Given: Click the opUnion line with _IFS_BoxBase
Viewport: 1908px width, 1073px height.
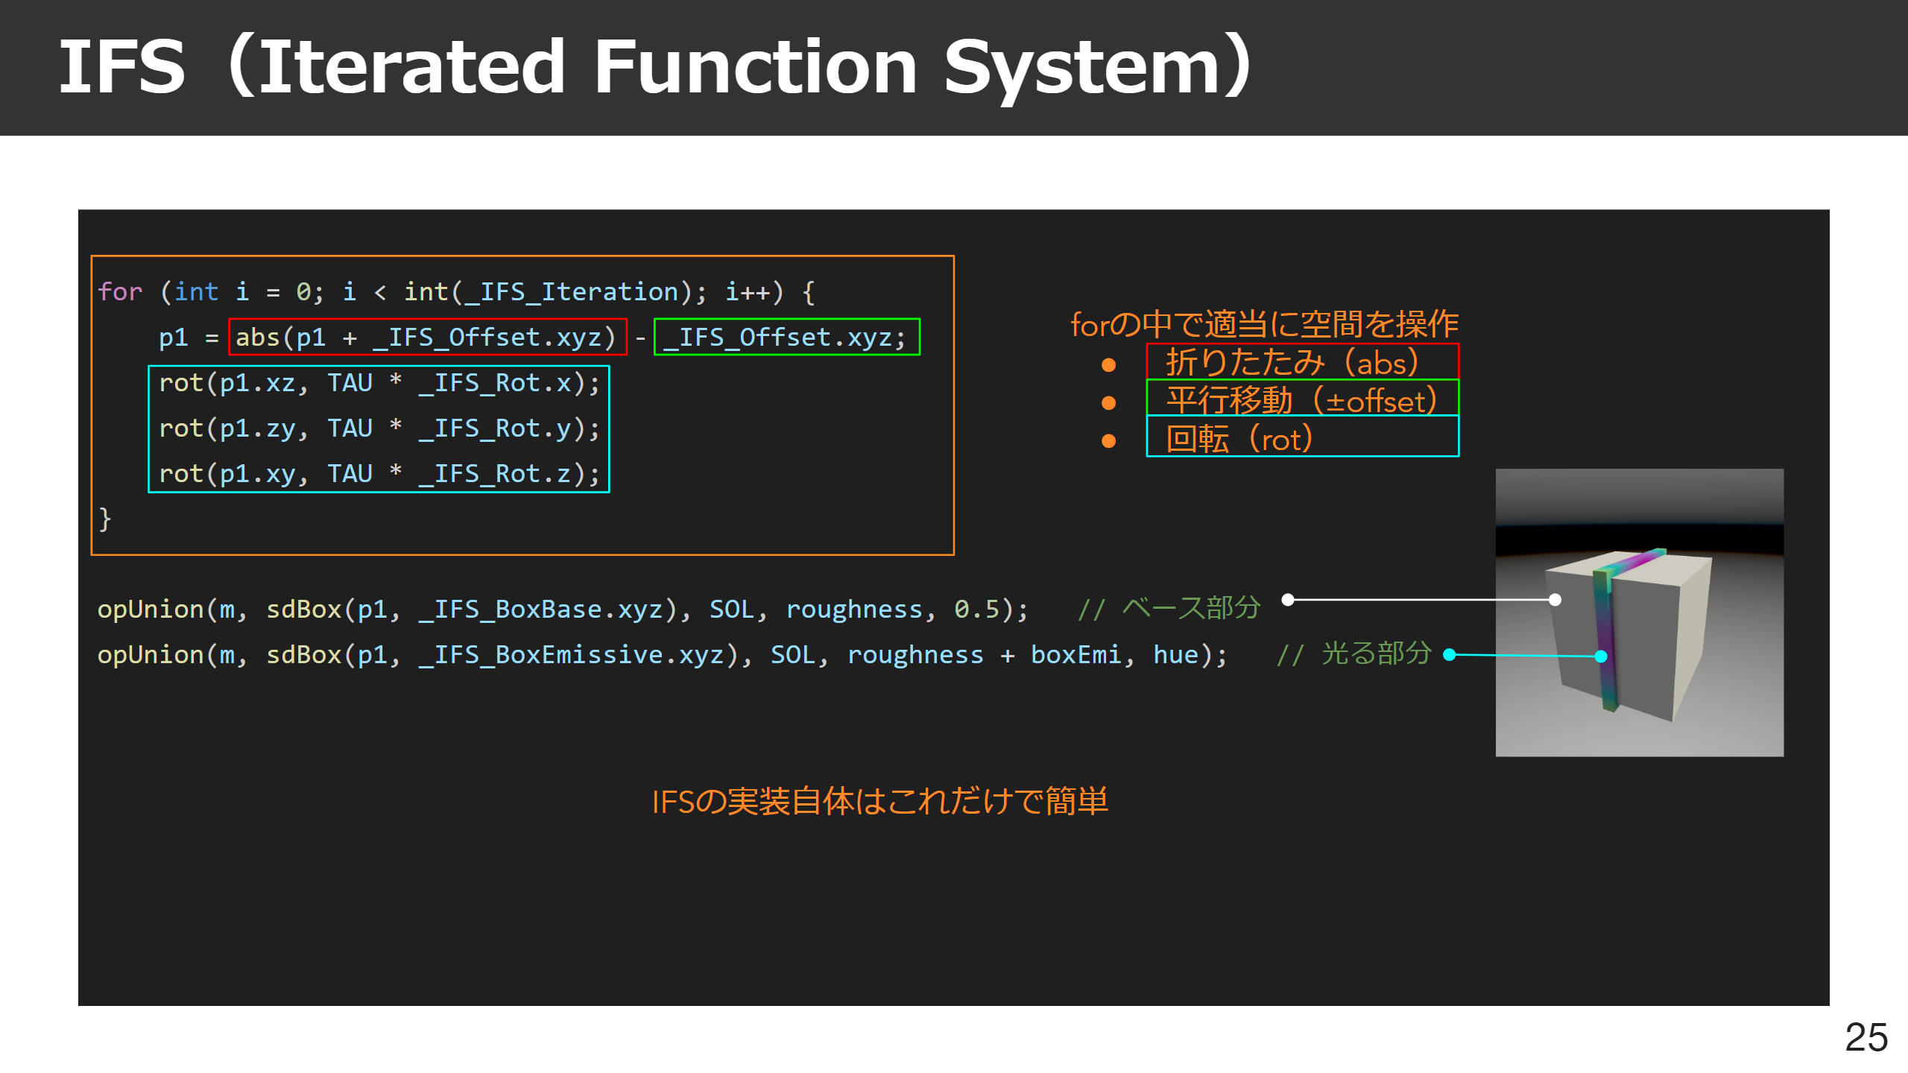Looking at the screenshot, I should click(x=562, y=610).
